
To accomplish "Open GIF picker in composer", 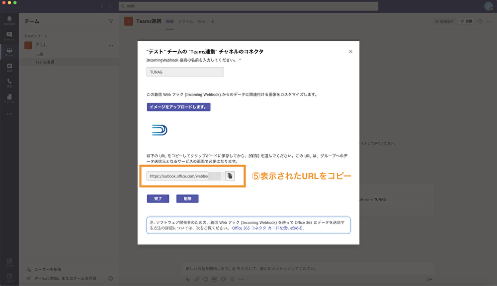I will (x=215, y=280).
